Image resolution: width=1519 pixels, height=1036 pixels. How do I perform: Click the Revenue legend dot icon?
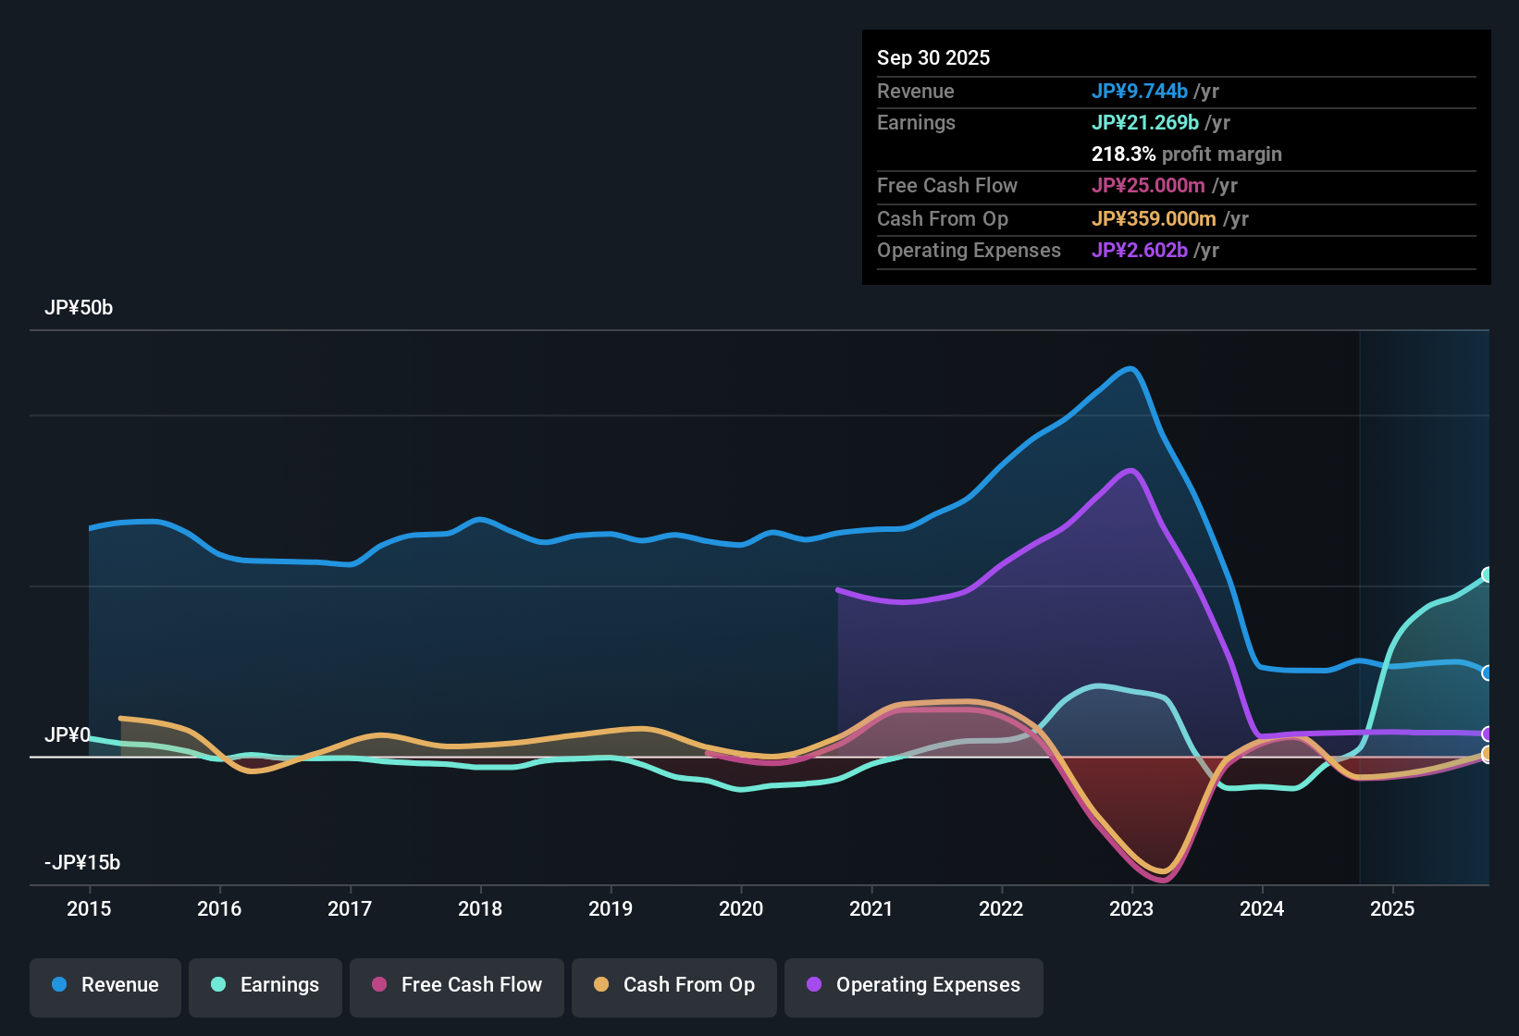click(58, 985)
